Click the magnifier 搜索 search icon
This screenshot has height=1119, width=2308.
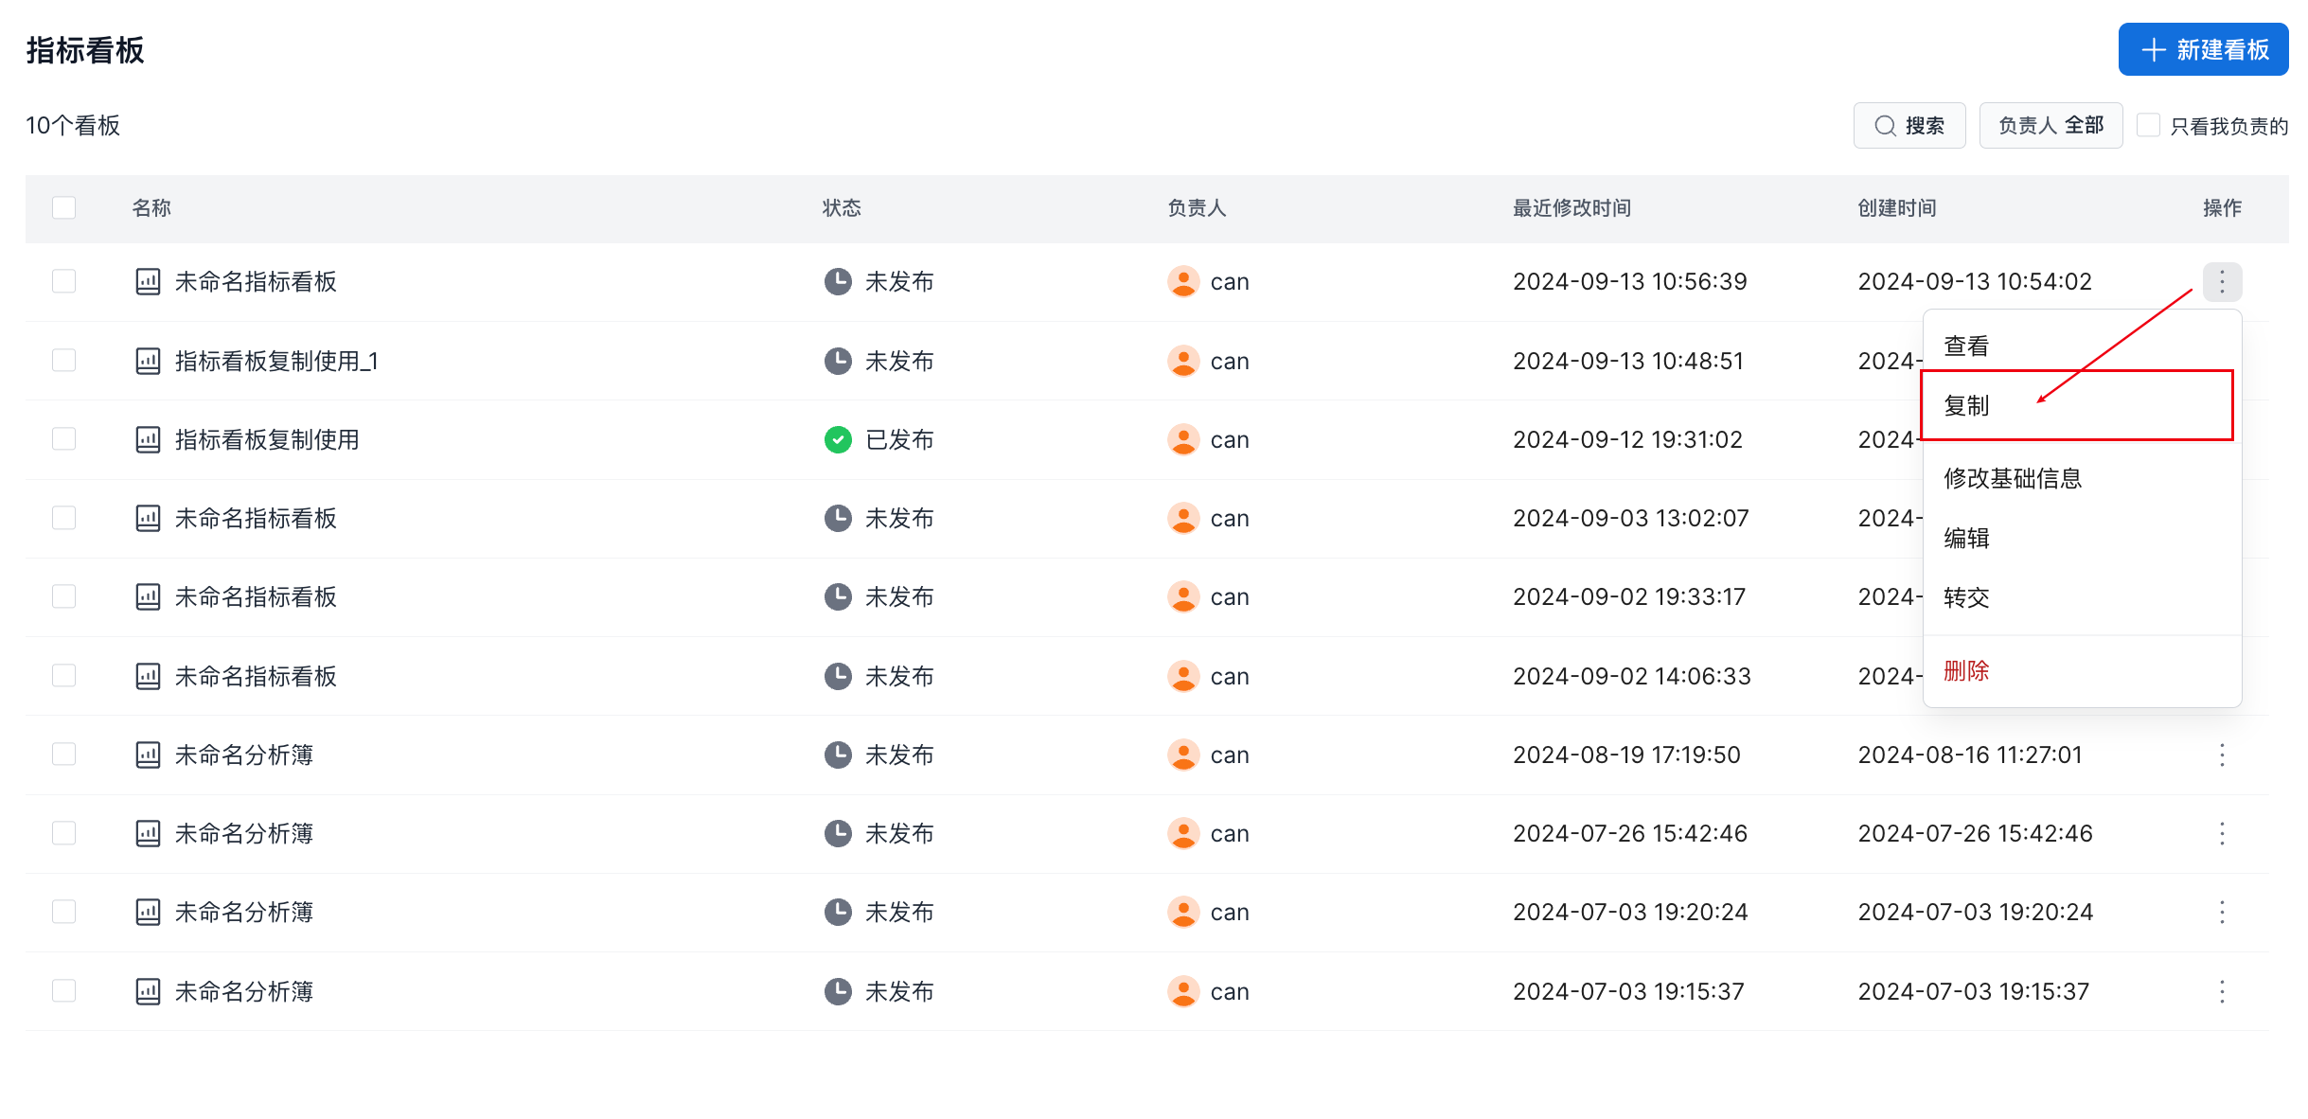coord(1885,126)
